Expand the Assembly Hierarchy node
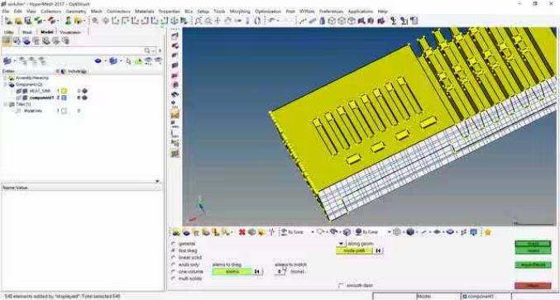The width and height of the screenshot is (560, 300). tap(5, 78)
